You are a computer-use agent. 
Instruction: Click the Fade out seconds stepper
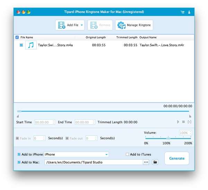click(96, 138)
